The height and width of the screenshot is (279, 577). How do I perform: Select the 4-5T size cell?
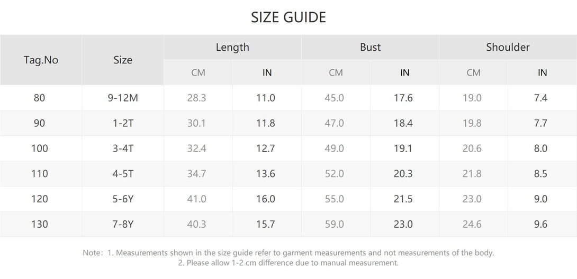(123, 174)
